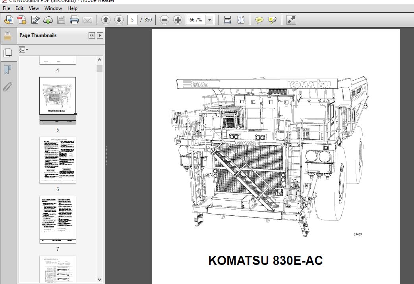The image size is (414, 284).
Task: Click the Send by email envelope icon
Action: [87, 20]
